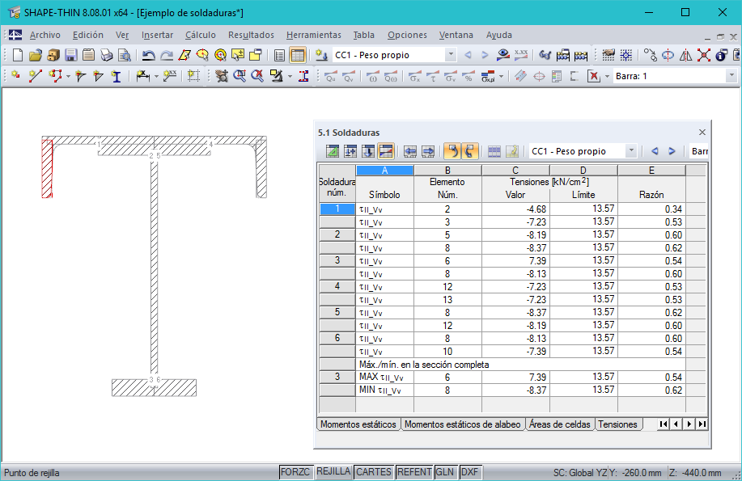Open the Resultados menu
The height and width of the screenshot is (481, 742).
click(251, 35)
